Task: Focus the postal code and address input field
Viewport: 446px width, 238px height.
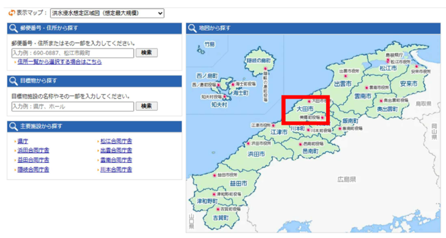Action: 73,53
